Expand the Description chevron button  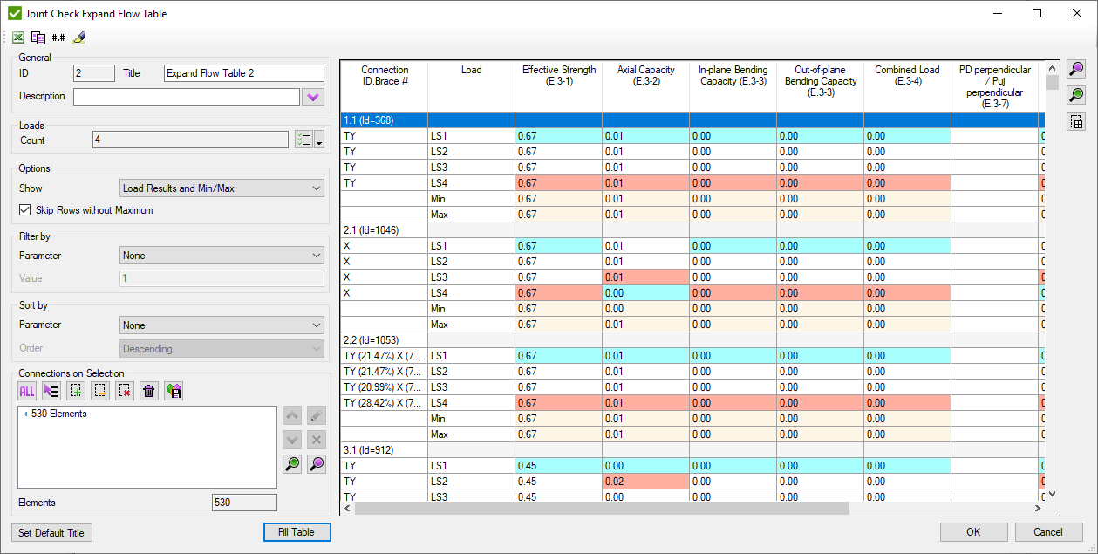point(315,96)
